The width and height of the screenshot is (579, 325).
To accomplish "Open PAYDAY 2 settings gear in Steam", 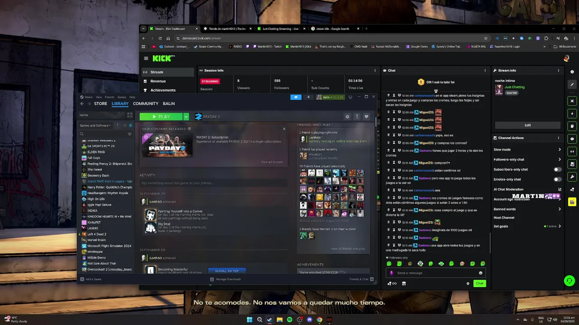I will (347, 116).
